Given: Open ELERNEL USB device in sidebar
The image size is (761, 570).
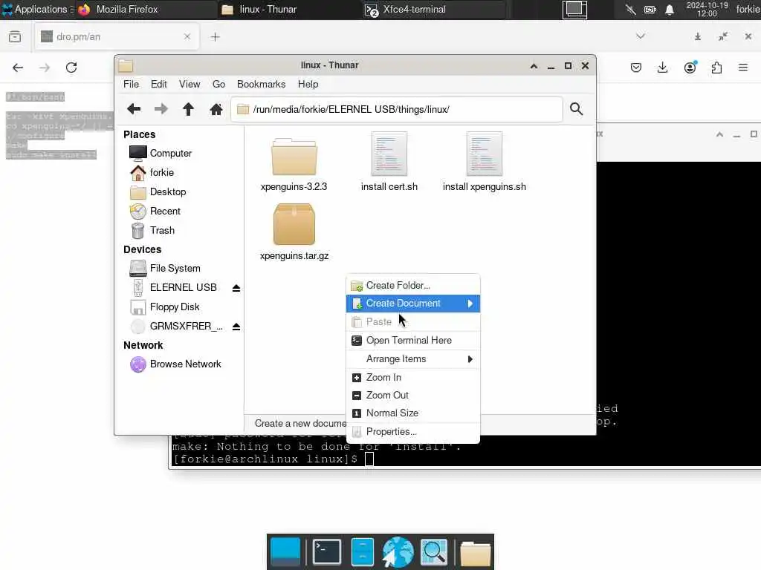Looking at the screenshot, I should pos(183,287).
